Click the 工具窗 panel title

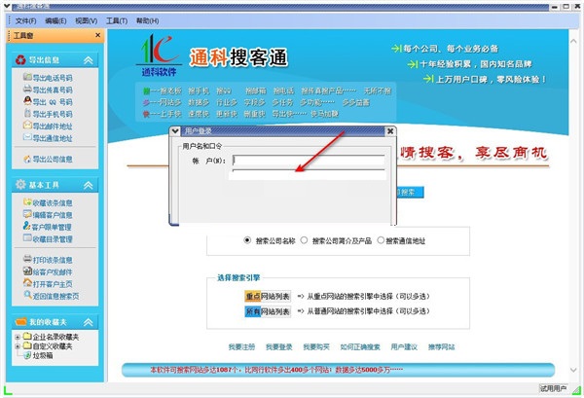(23, 35)
